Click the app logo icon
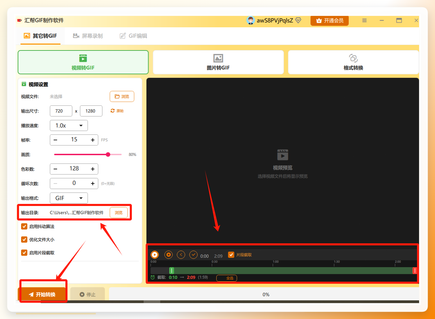 (19, 20)
